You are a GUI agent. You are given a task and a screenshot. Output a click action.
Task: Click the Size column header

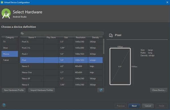point(66,37)
